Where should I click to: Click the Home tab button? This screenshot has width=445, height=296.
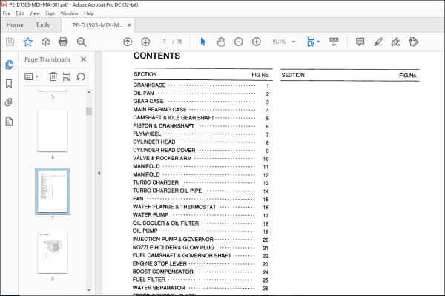click(x=15, y=25)
